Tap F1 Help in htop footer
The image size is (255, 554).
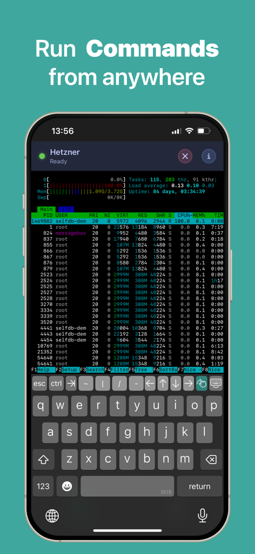click(43, 370)
